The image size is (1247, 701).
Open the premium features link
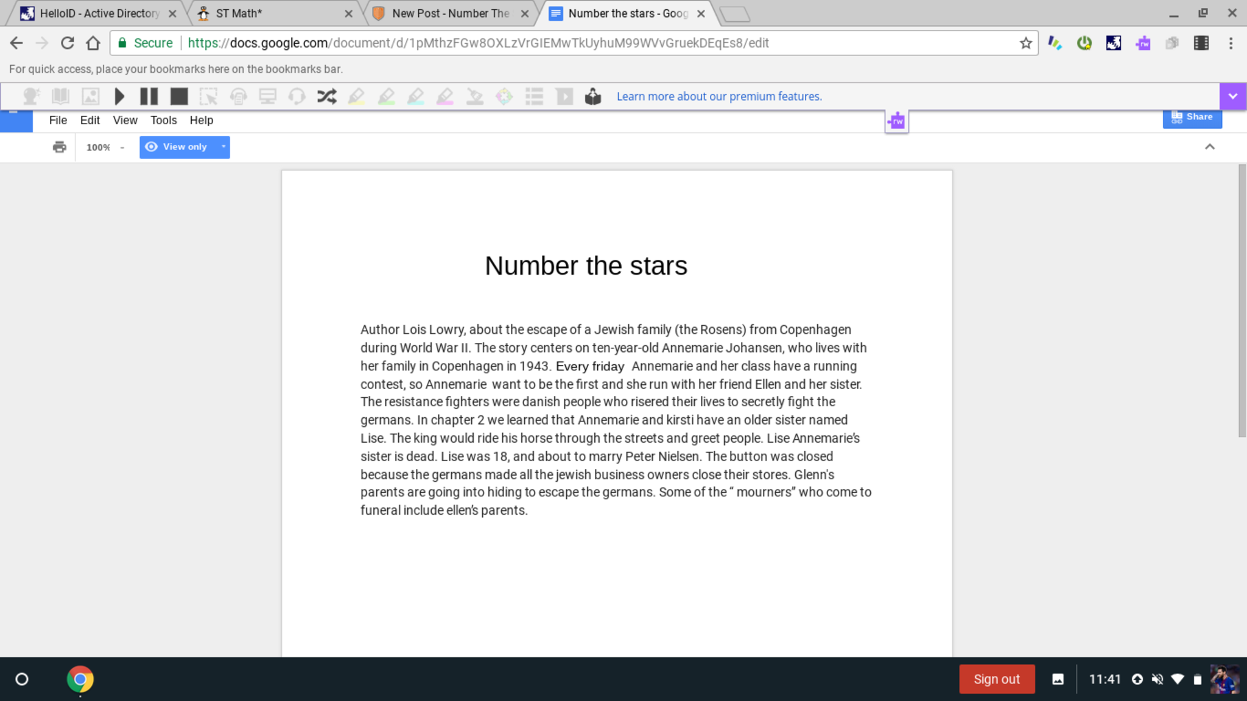tap(718, 96)
